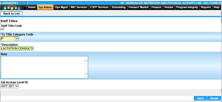Open the WIC Services menu
The height and width of the screenshot is (102, 222).
pos(79,7)
